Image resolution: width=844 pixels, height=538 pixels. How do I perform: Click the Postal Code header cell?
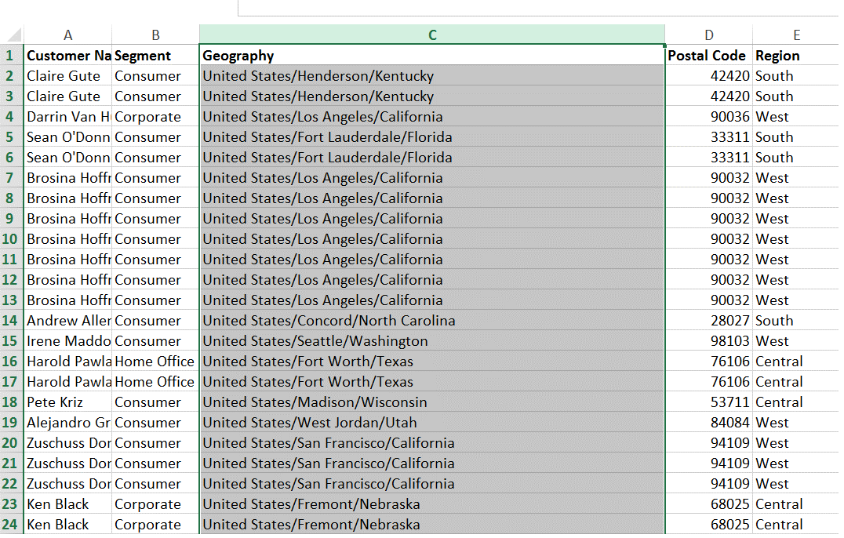[x=709, y=56]
